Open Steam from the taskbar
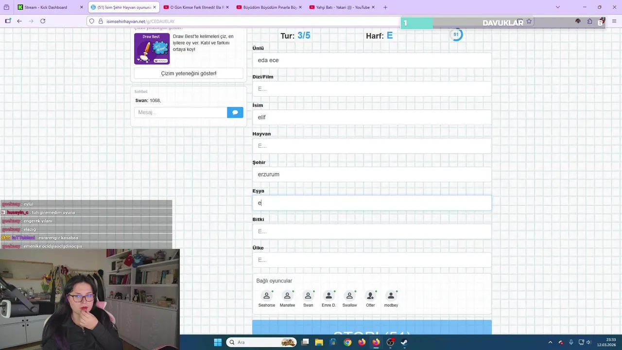622x350 pixels. [x=404, y=342]
